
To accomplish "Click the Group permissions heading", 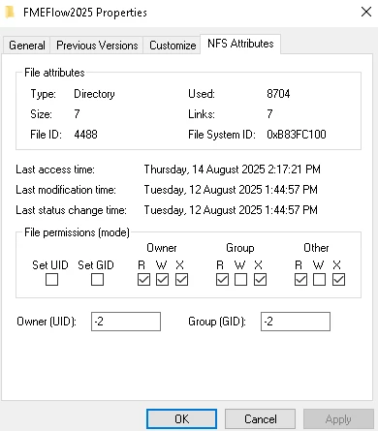I will pos(240,248).
